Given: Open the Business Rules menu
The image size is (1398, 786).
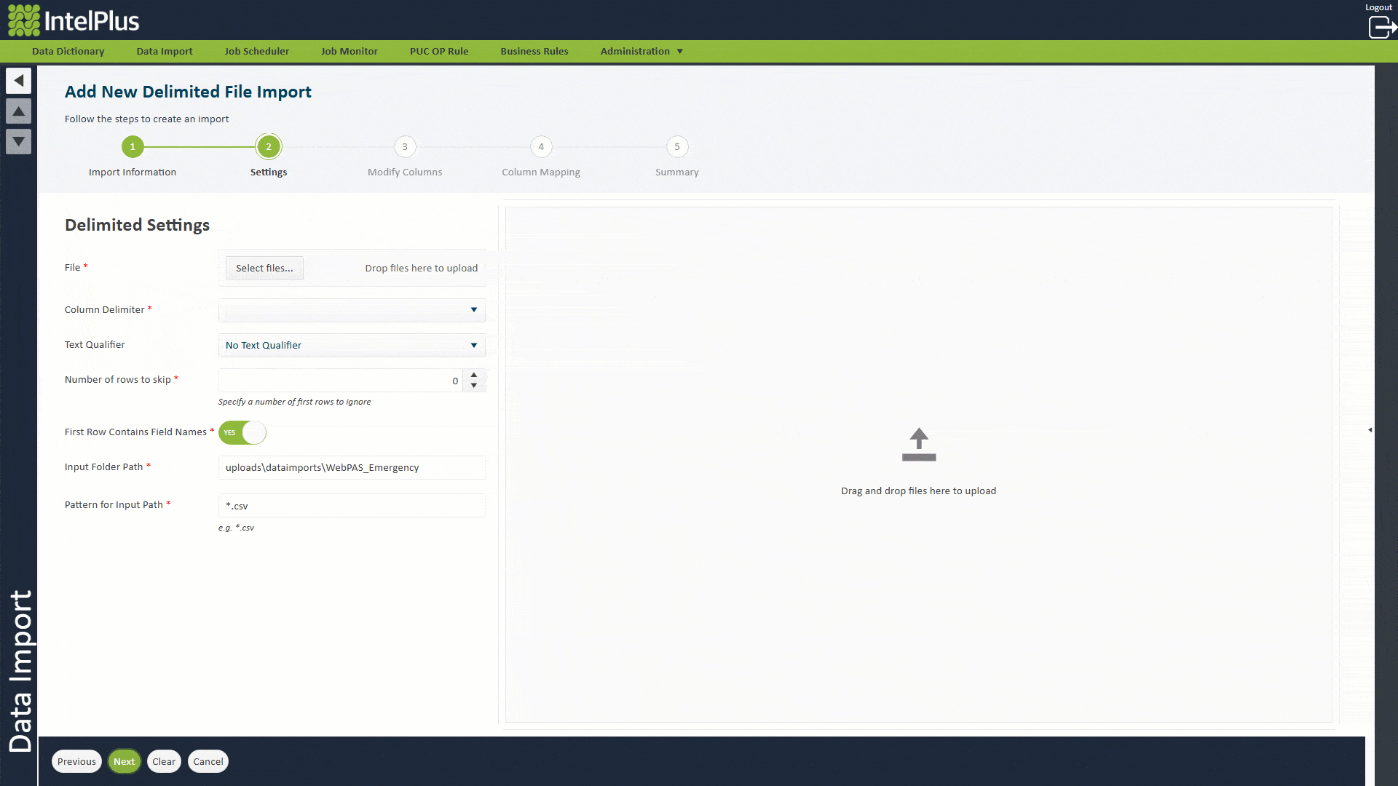Looking at the screenshot, I should click(534, 51).
